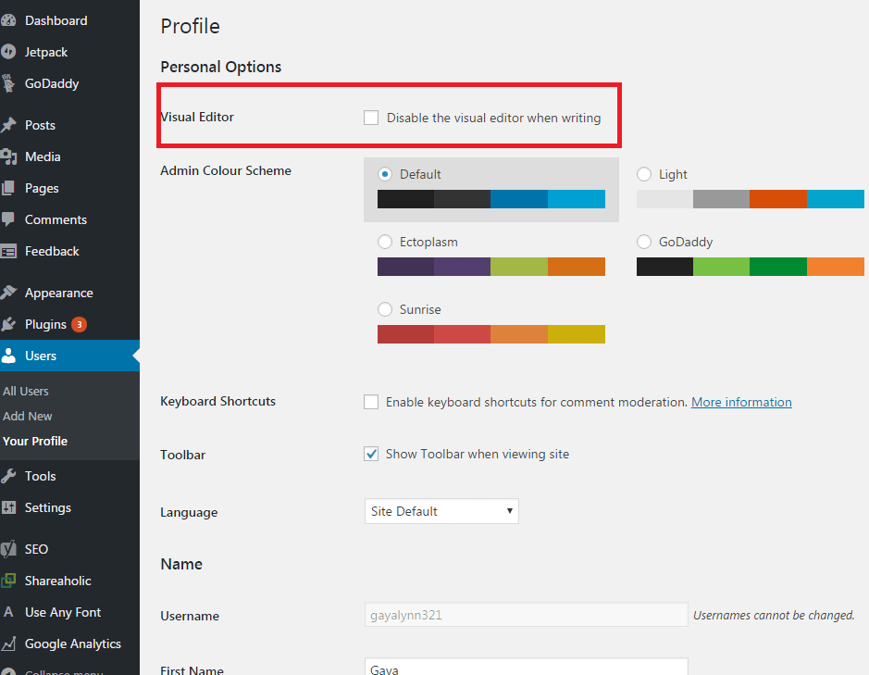Click the SEO plugin icon

pos(8,548)
